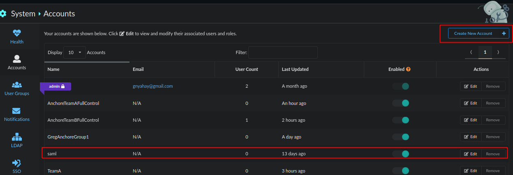
Task: Click the Enabled column help icon
Action: pos(408,69)
